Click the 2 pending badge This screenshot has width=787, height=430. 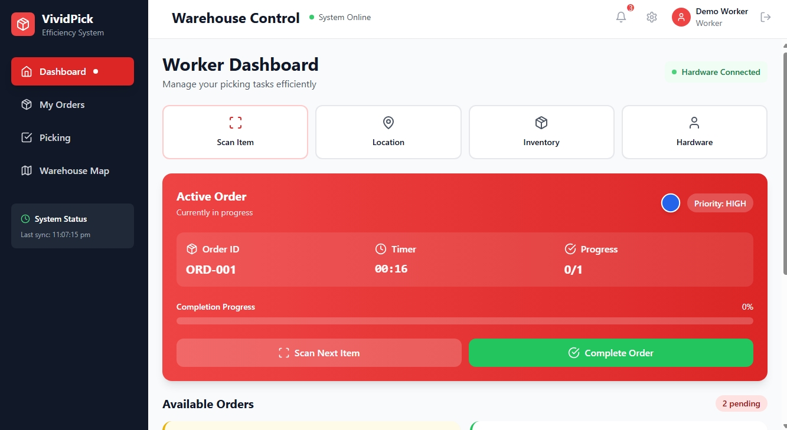coord(741,404)
